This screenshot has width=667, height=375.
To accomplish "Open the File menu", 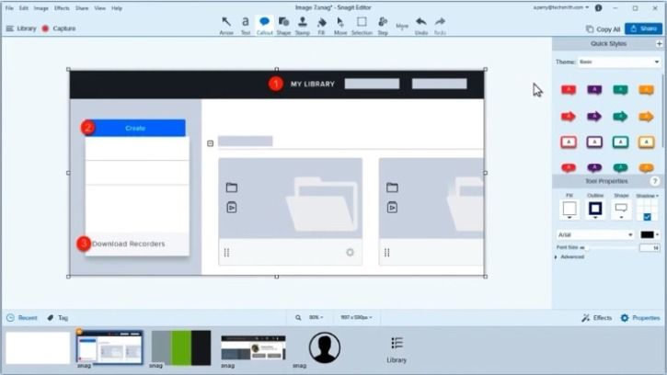I will [9, 8].
